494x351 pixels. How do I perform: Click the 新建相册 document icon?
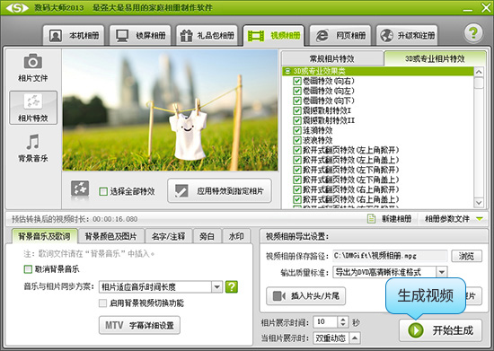[x=372, y=218]
